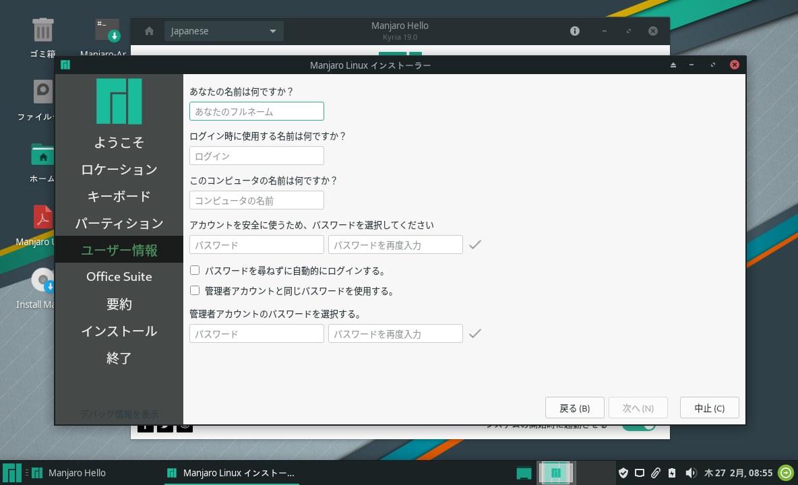Image resolution: width=798 pixels, height=485 pixels.
Task: Enable same password for administrator checkbox
Action: pyautogui.click(x=194, y=291)
